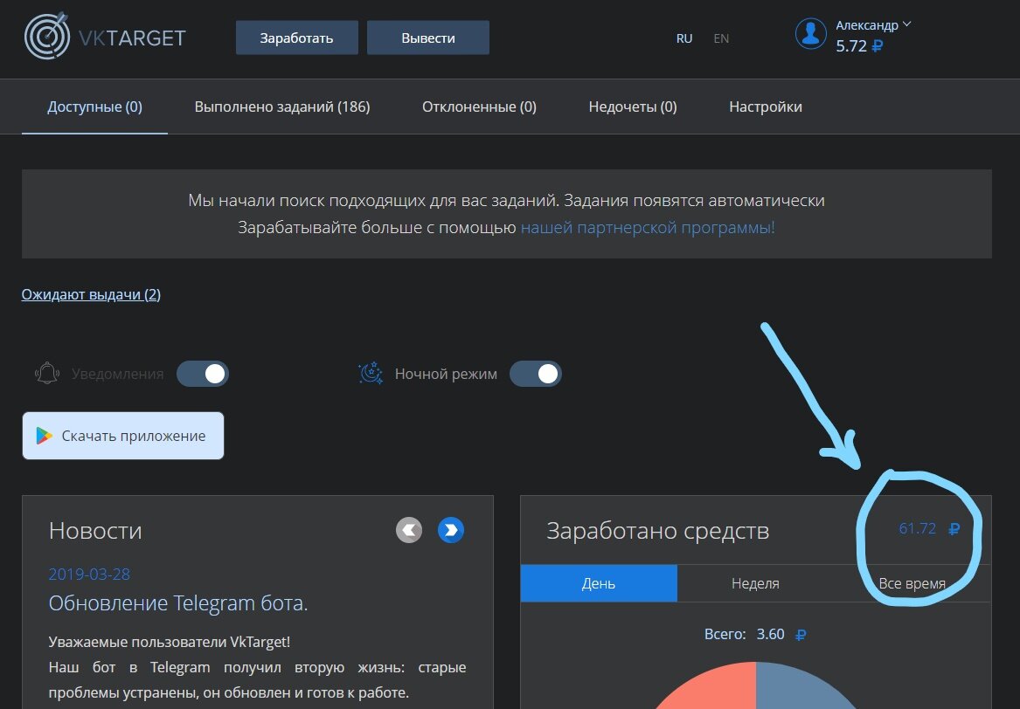Click the VKTarget logo icon
The height and width of the screenshot is (709, 1020).
pyautogui.click(x=47, y=36)
